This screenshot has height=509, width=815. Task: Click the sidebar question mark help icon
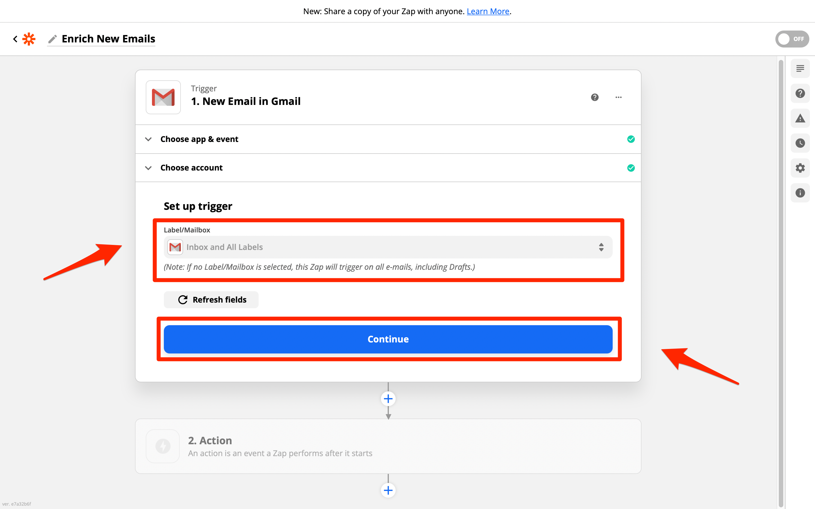(800, 94)
